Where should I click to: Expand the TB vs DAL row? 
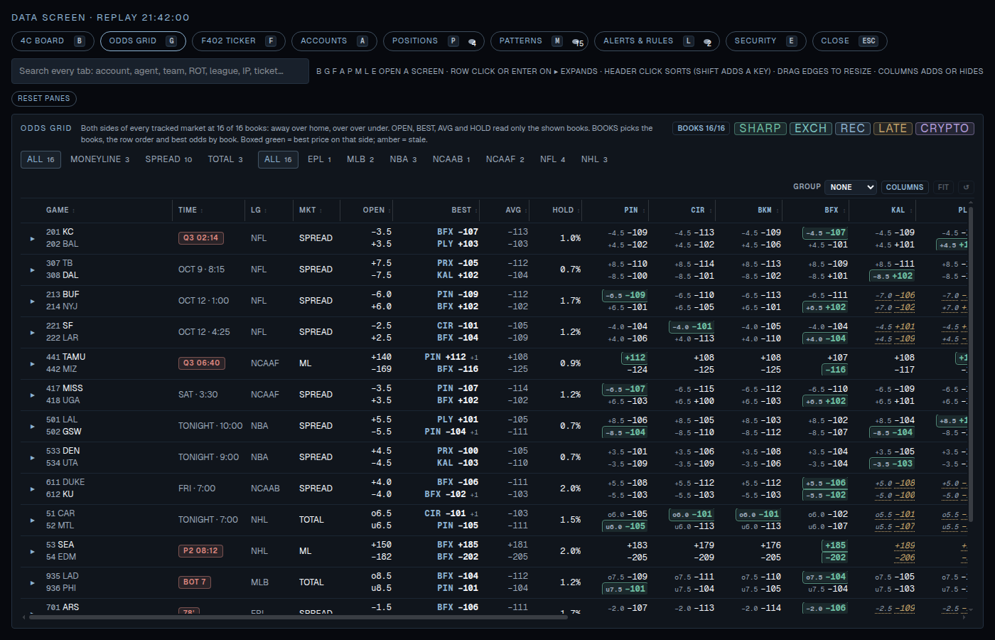(32, 270)
